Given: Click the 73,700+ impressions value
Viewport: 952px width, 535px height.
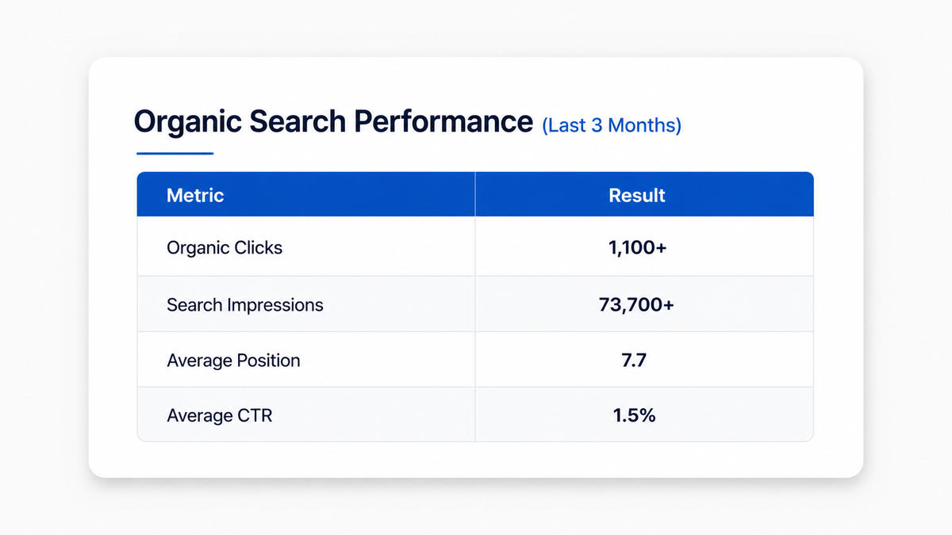Looking at the screenshot, I should (637, 304).
